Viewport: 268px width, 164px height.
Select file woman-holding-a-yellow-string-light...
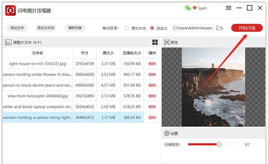[38, 118]
